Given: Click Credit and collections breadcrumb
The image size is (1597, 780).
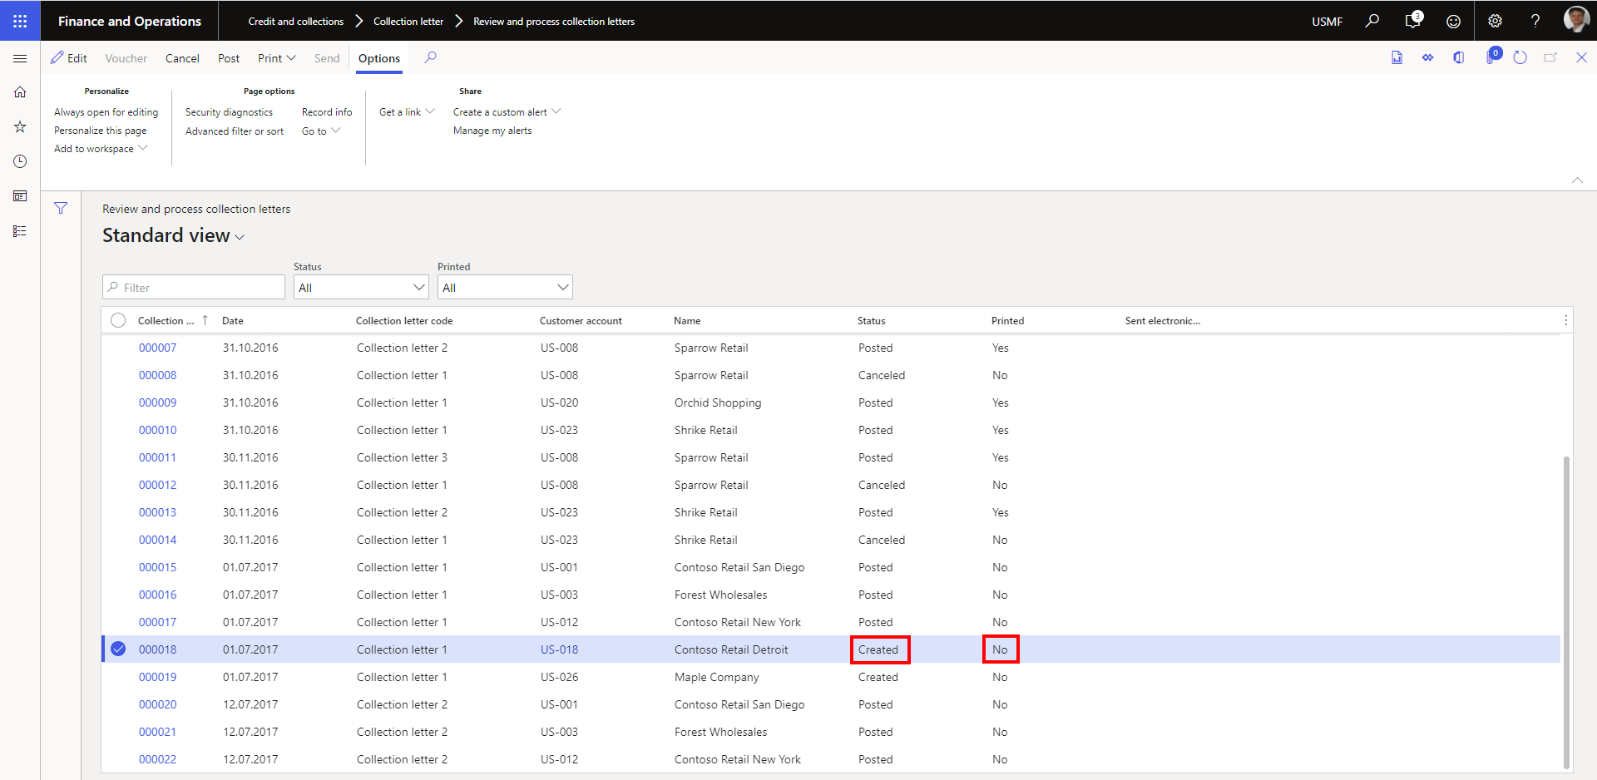Looking at the screenshot, I should pyautogui.click(x=295, y=22).
